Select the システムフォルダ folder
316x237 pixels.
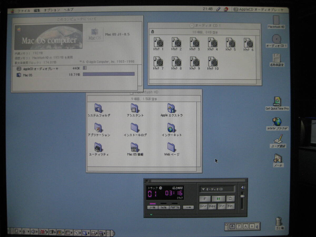tap(99, 110)
